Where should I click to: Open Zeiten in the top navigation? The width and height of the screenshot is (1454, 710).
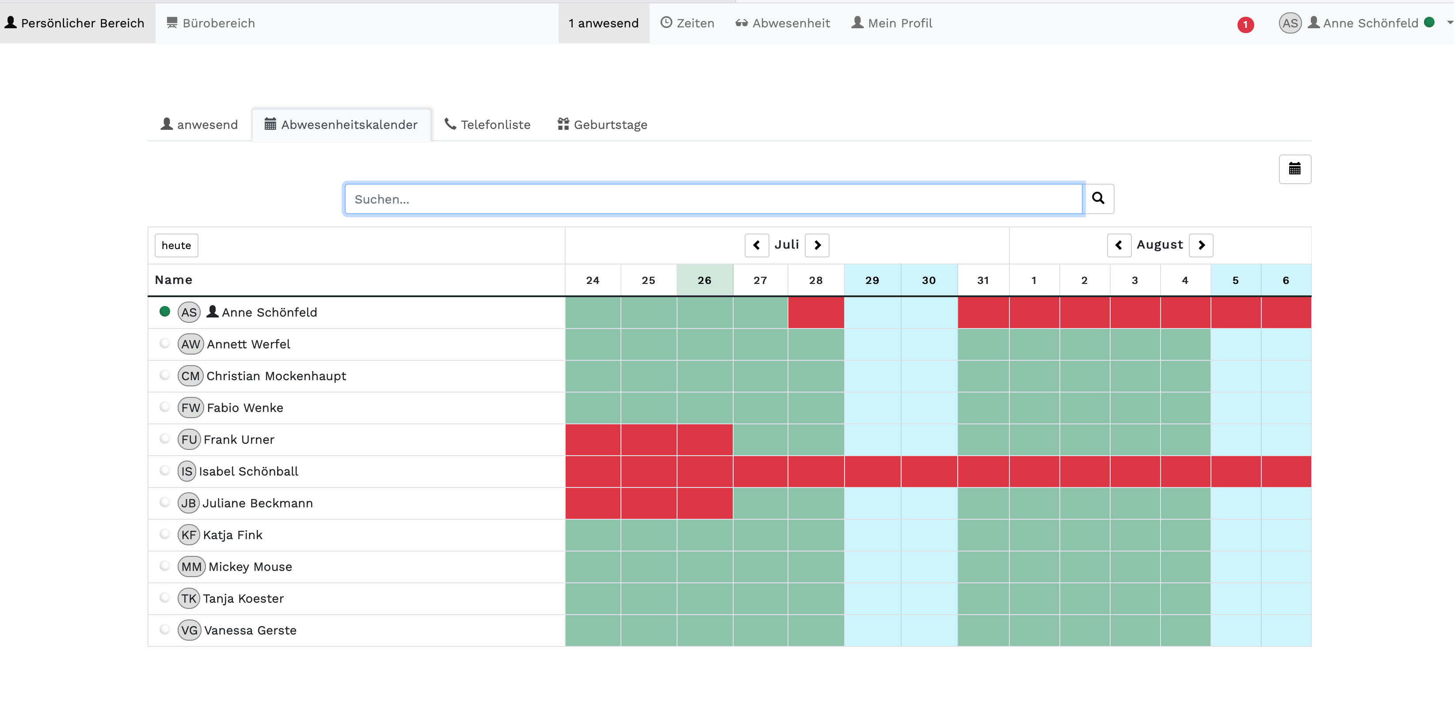(687, 23)
